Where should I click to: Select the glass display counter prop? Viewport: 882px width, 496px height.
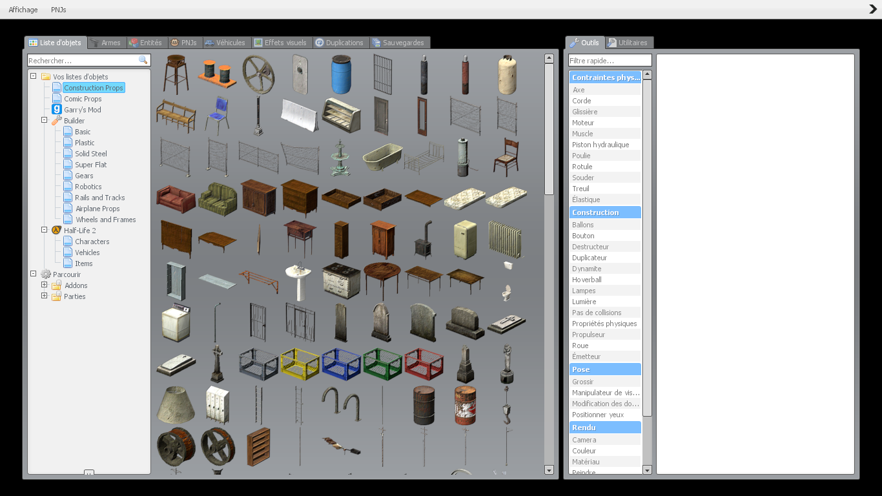coord(341,116)
